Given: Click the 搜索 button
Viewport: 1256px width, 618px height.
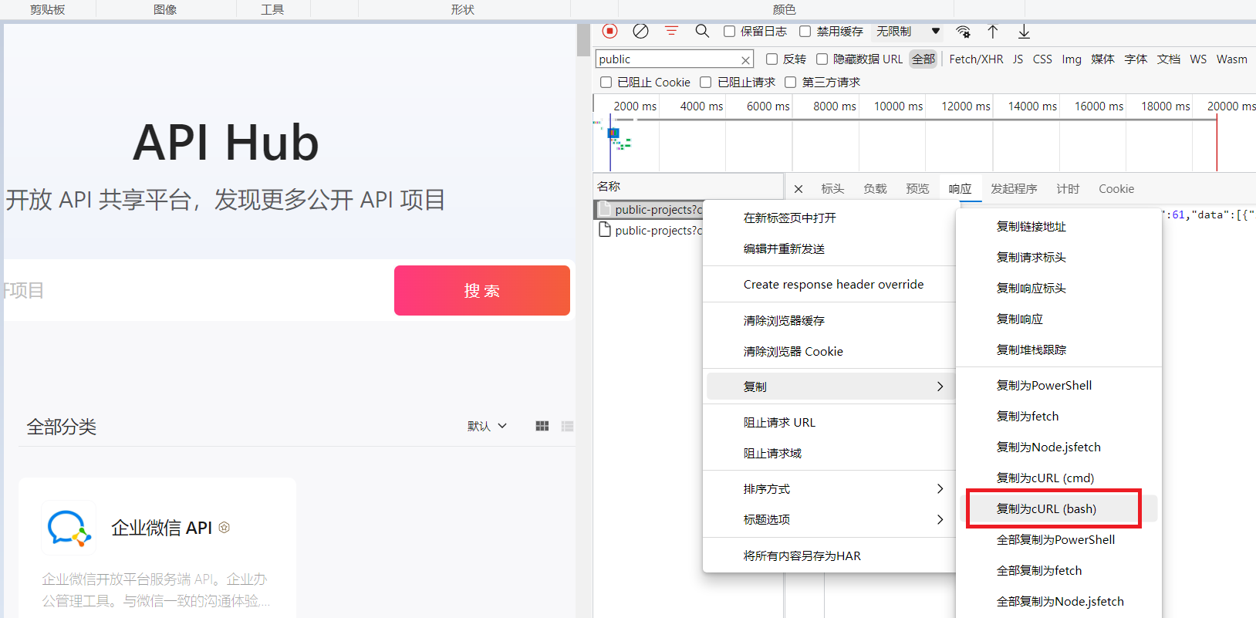Looking at the screenshot, I should [482, 291].
